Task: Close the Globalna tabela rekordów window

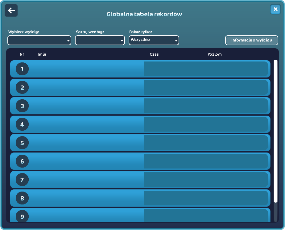Action: pos(275,9)
